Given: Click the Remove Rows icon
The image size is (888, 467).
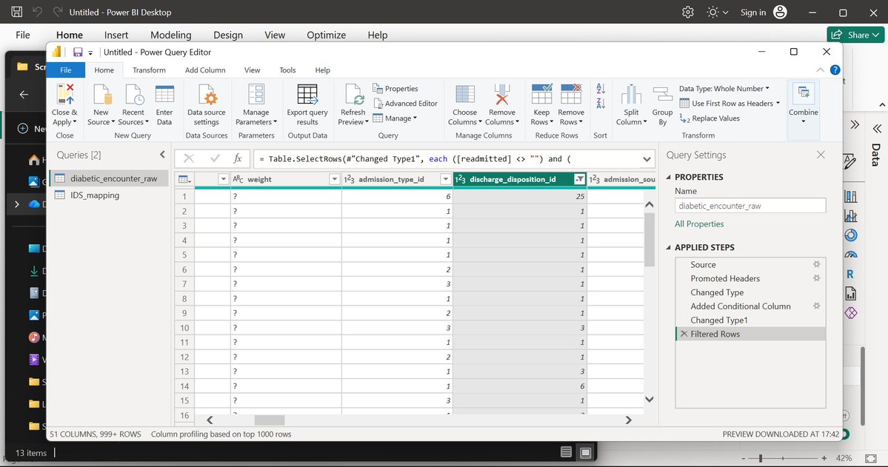Looking at the screenshot, I should [x=571, y=94].
